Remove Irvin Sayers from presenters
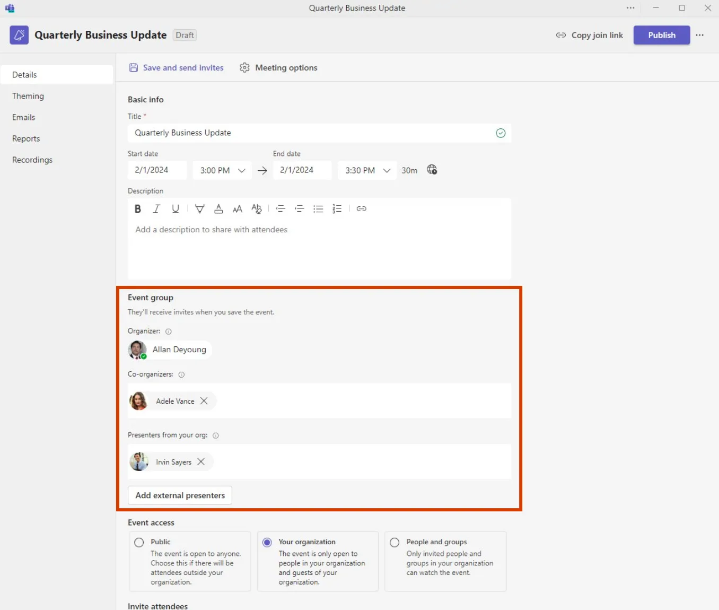This screenshot has height=610, width=719. tap(201, 462)
